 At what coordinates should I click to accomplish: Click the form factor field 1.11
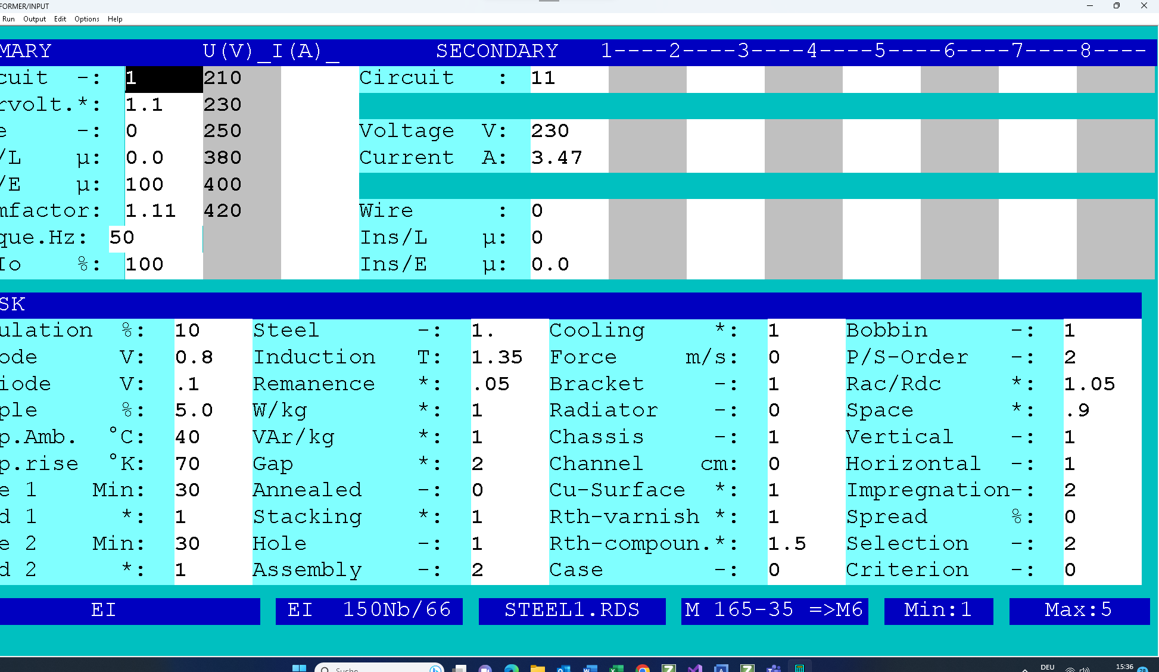(x=164, y=211)
